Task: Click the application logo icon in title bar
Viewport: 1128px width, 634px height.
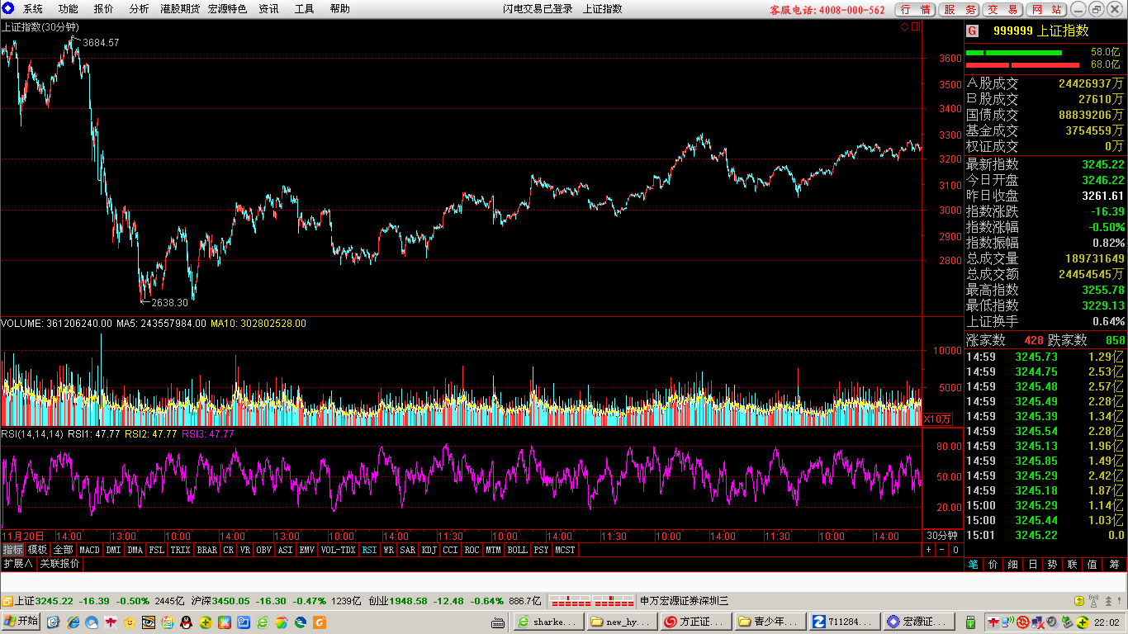Action: (8, 9)
